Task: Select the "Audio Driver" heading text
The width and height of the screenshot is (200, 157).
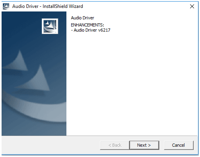Action: [x=83, y=18]
